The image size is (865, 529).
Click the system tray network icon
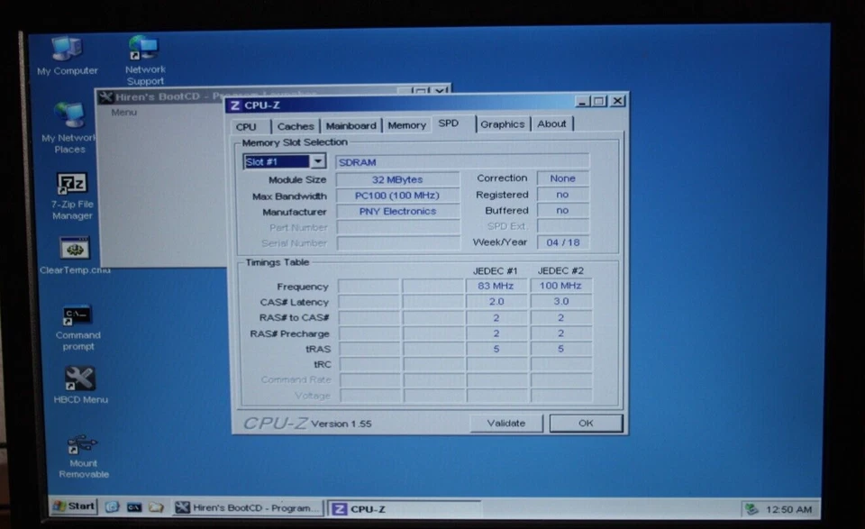click(x=751, y=509)
